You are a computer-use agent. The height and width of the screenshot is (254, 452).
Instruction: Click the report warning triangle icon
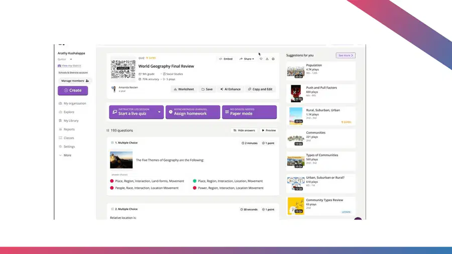pos(267,59)
